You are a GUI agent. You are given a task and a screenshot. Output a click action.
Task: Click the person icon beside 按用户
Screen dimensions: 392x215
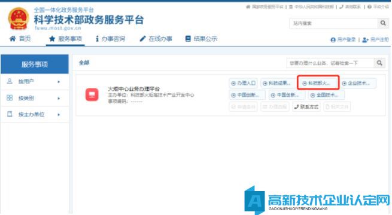click(10, 81)
